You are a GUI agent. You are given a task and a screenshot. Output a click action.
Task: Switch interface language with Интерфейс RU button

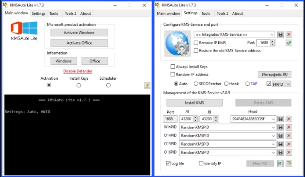point(274,74)
